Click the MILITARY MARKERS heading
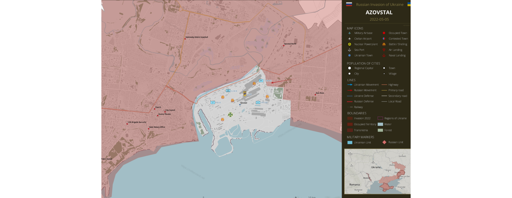Image resolution: width=512 pixels, height=198 pixels. tap(360, 137)
